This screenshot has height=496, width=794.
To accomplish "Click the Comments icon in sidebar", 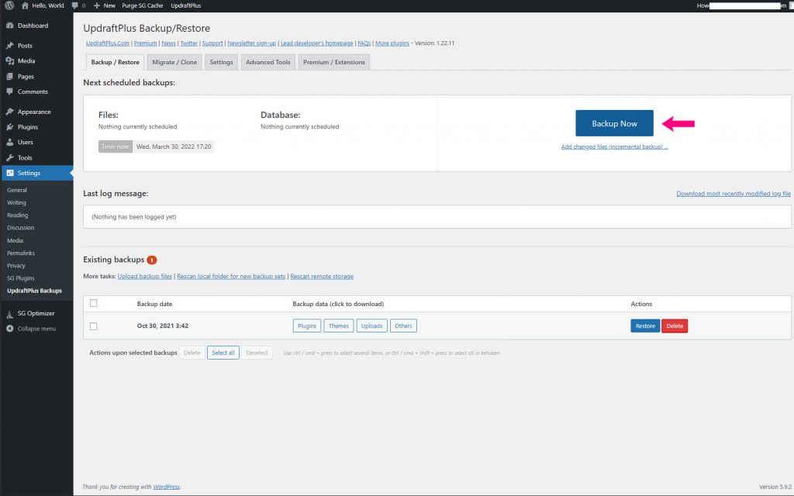I will [x=9, y=91].
